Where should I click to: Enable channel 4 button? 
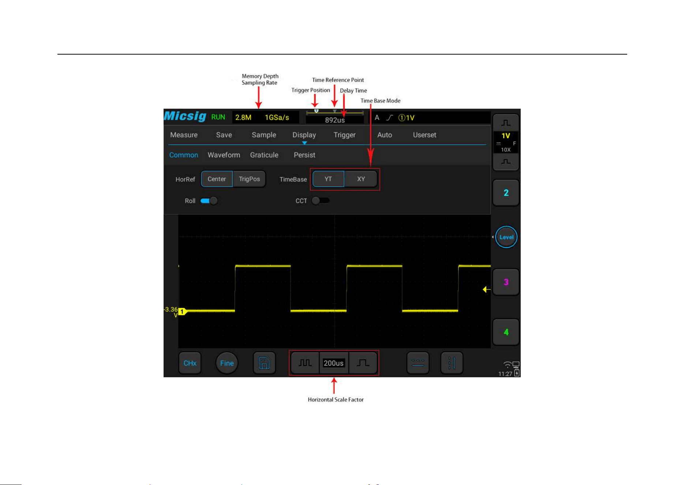point(506,332)
